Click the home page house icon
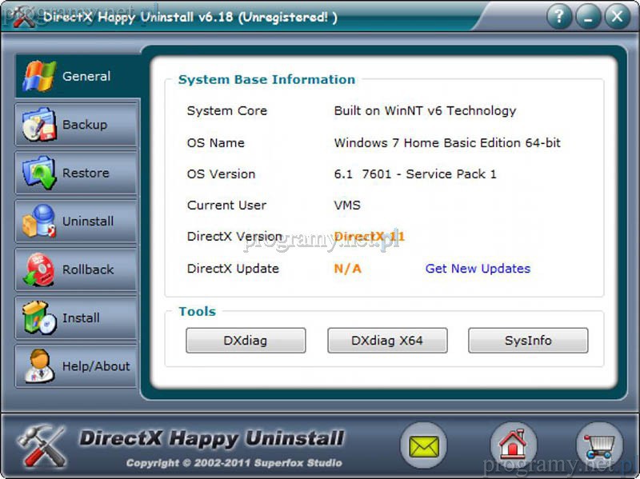Image resolution: width=640 pixels, height=479 pixels. tap(513, 445)
